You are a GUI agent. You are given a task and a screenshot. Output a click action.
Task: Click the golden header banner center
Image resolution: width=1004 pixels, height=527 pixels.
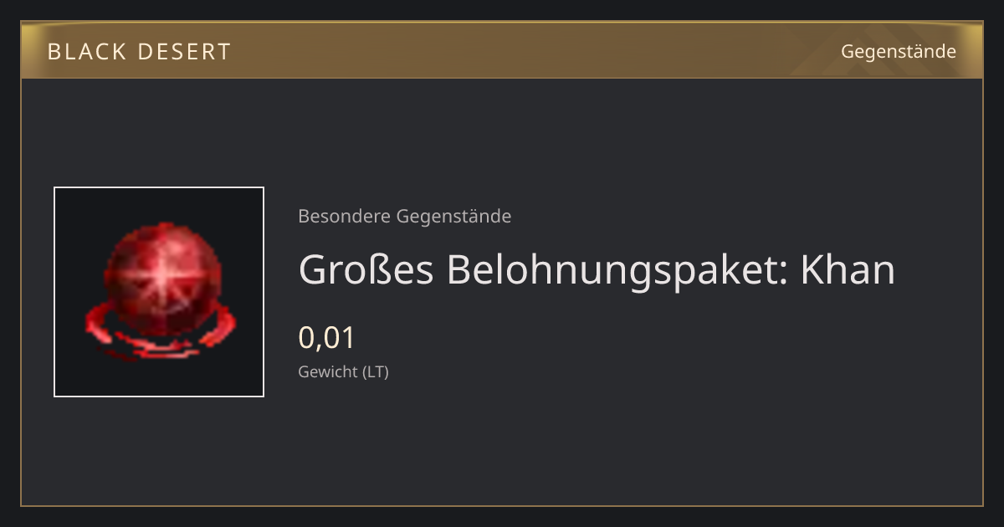(x=502, y=51)
